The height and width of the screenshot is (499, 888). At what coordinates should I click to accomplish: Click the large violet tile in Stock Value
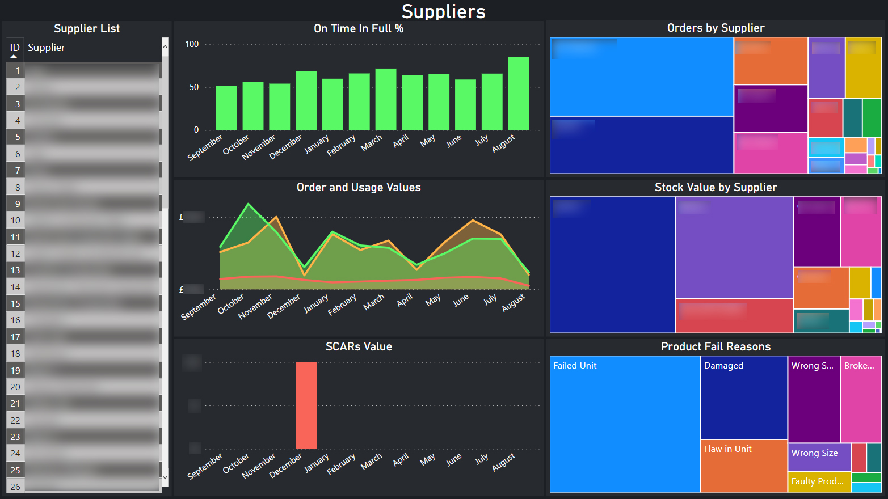tap(734, 247)
